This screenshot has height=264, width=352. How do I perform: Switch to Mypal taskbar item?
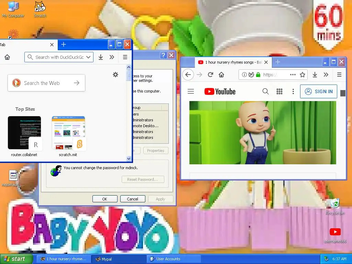pos(119,259)
